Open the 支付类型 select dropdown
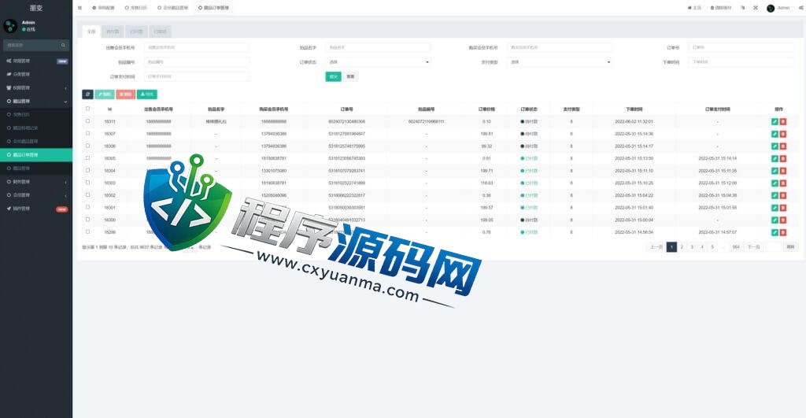 [560, 61]
